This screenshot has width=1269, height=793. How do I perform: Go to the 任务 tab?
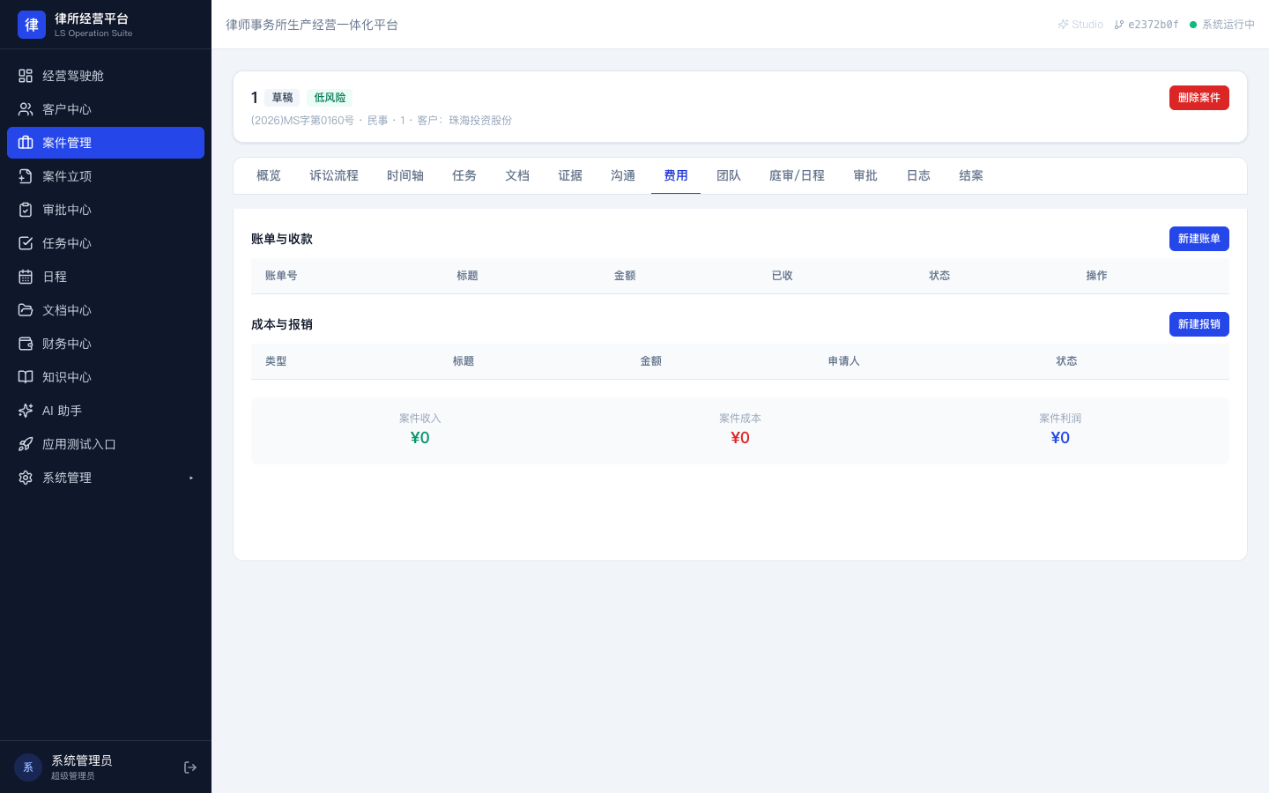[464, 175]
